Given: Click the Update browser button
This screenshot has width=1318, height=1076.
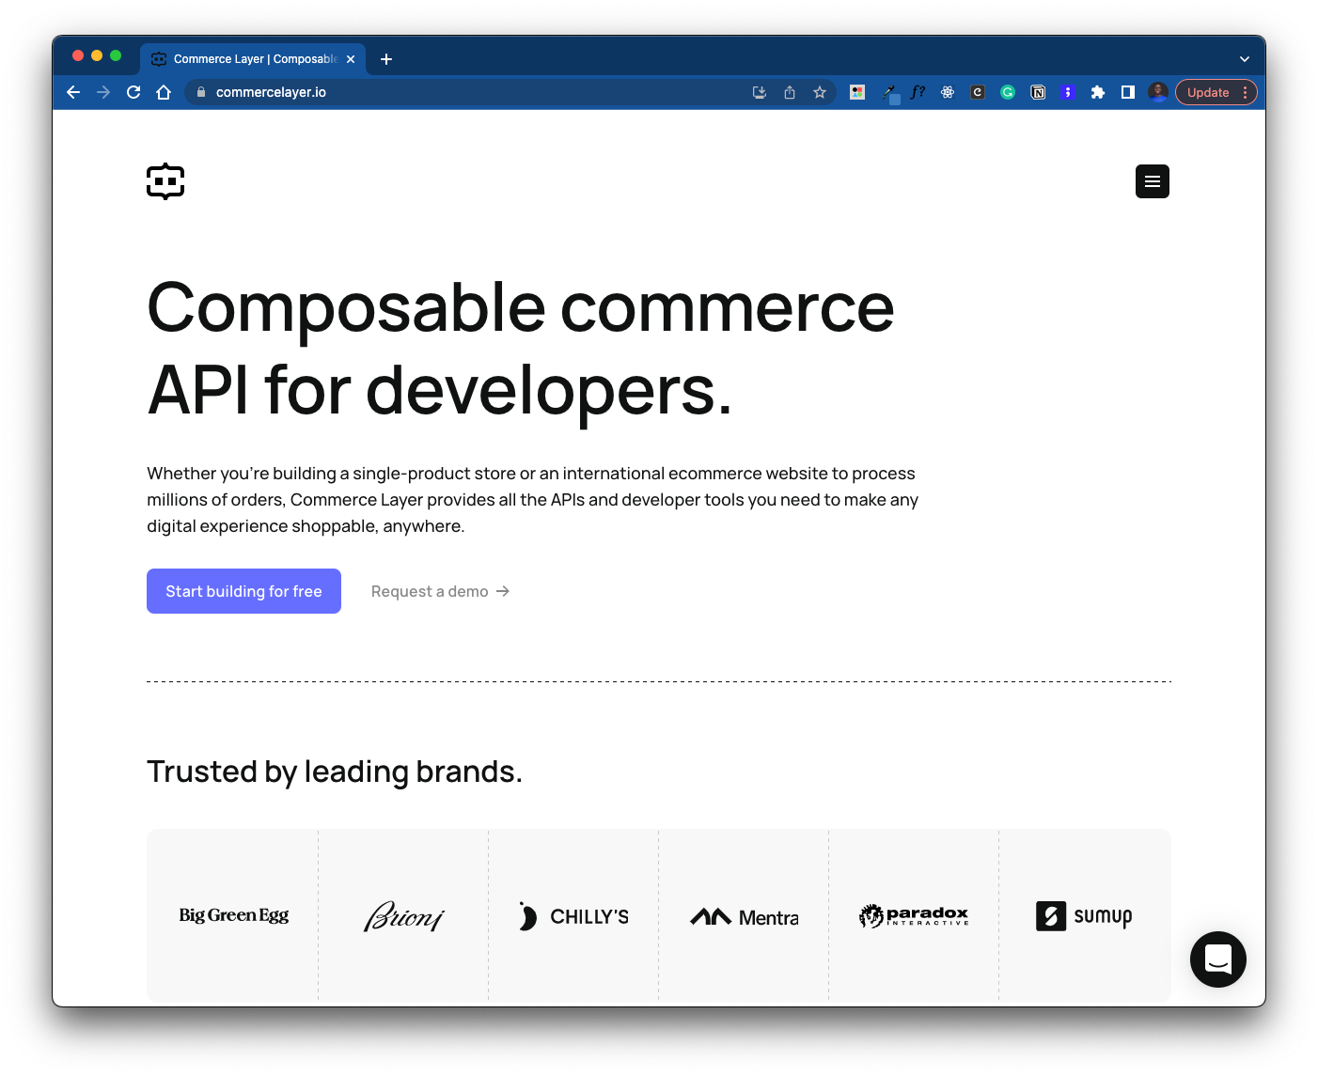Looking at the screenshot, I should click(1207, 92).
